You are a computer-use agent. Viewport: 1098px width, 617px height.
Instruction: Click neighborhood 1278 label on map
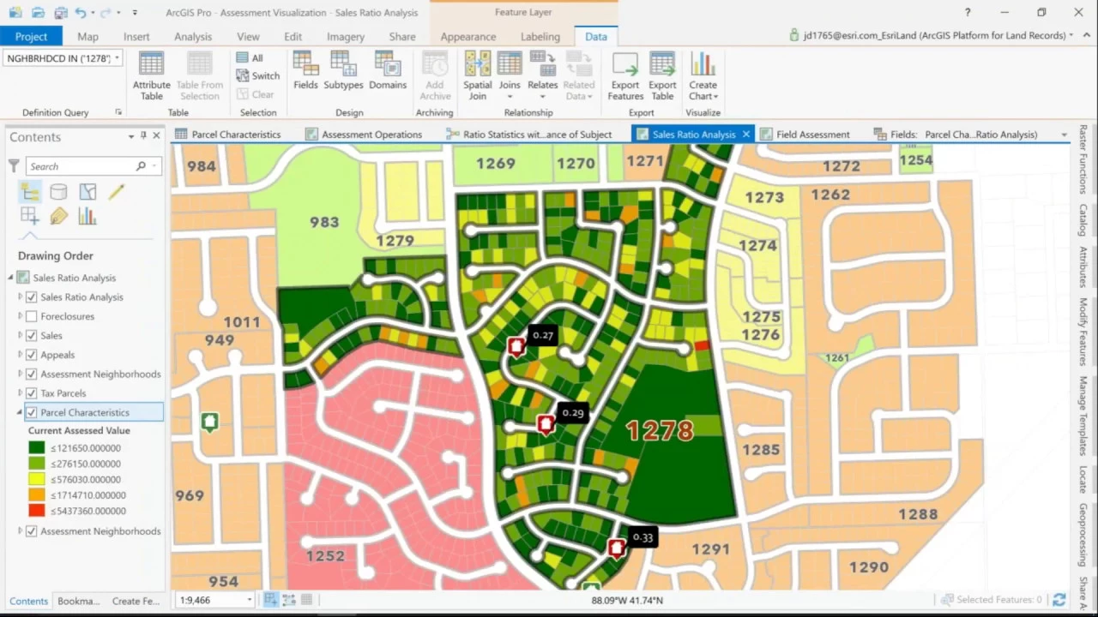[659, 430]
